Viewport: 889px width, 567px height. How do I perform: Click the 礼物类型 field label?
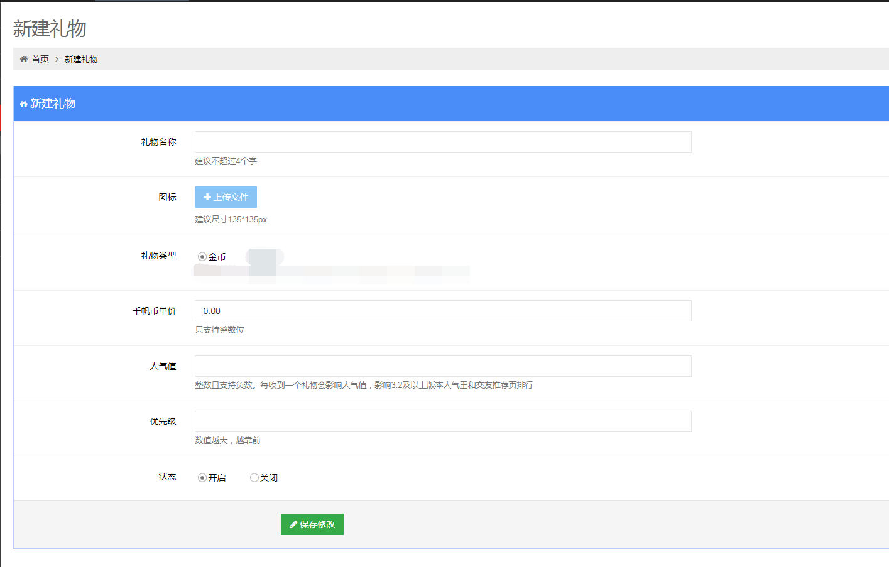click(158, 256)
